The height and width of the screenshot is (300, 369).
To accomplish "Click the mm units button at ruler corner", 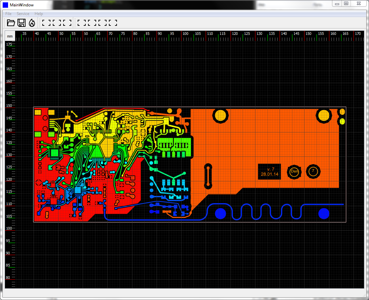I will click(10, 36).
